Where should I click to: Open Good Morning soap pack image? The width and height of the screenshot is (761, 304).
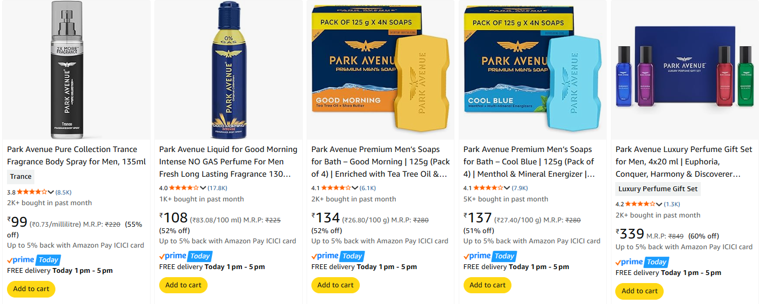coord(380,70)
